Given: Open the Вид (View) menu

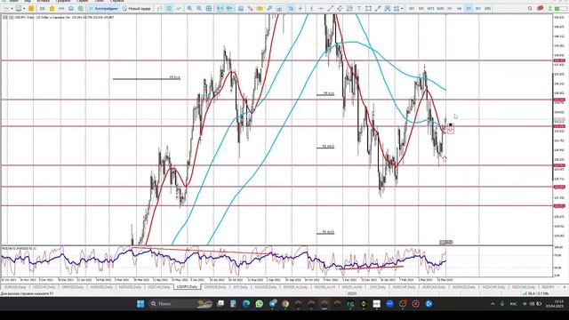Looking at the screenshot, I should (x=28, y=1).
